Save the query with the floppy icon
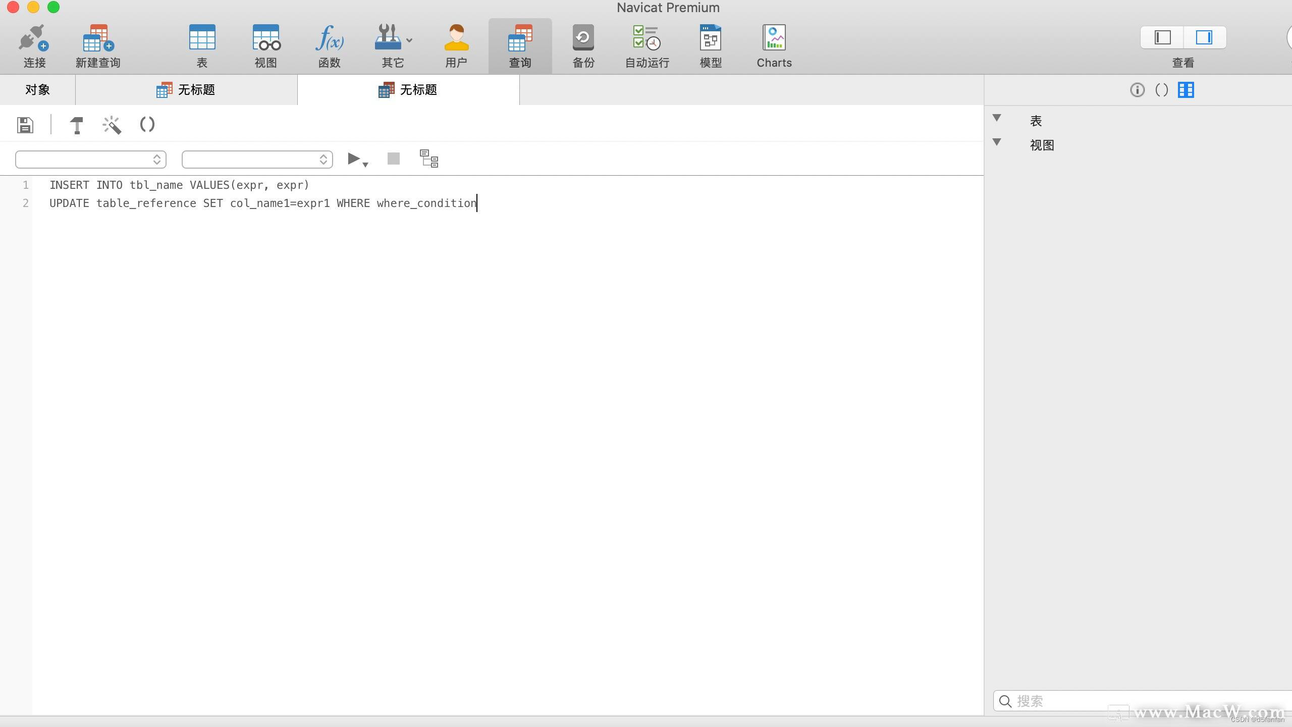Screen dimensions: 1292x727 coord(25,125)
